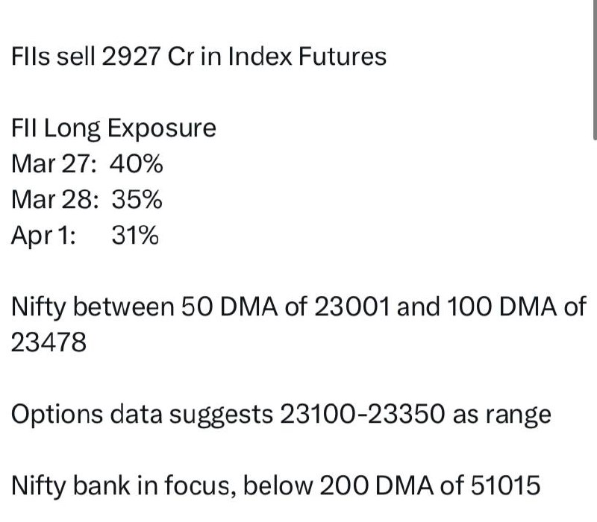Click the 'Nifty between 50 DMA' sentence

(298, 324)
